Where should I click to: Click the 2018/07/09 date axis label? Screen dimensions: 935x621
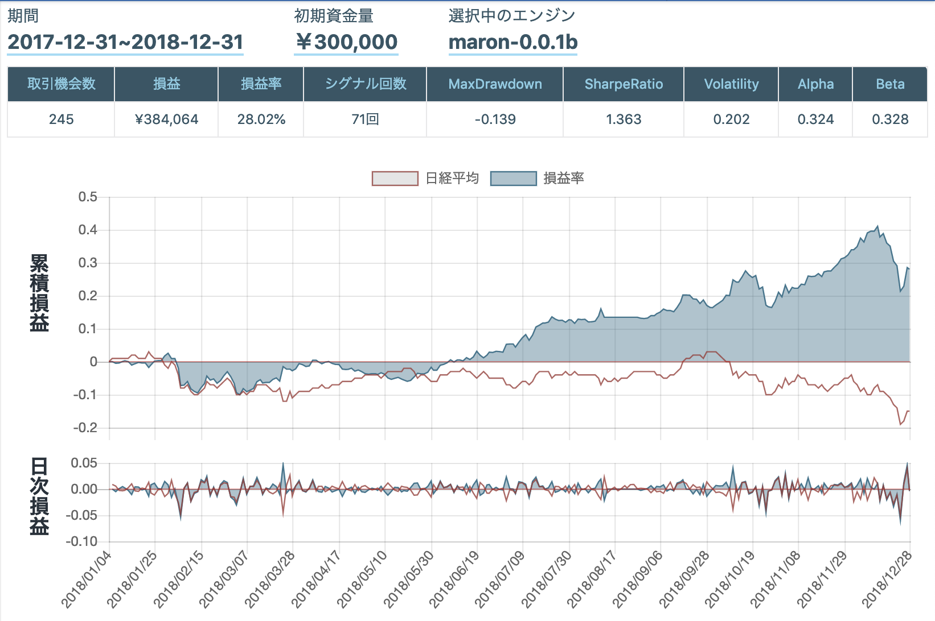click(500, 579)
